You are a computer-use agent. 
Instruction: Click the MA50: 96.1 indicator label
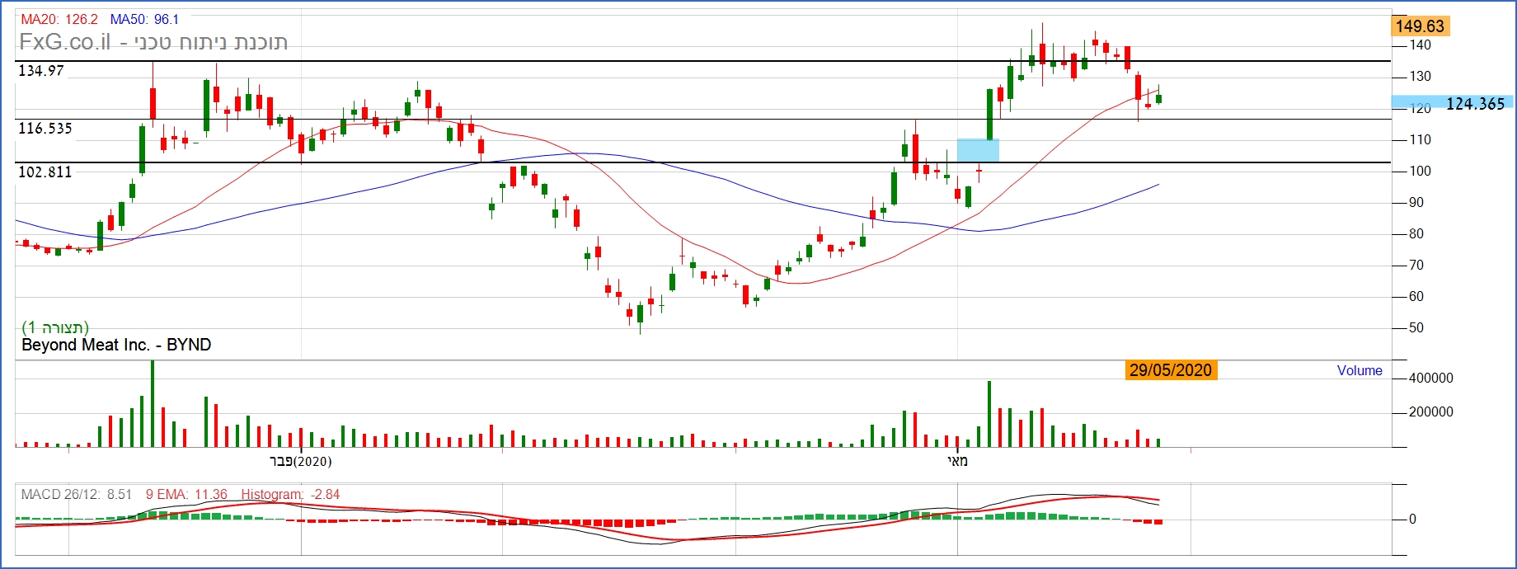(144, 19)
